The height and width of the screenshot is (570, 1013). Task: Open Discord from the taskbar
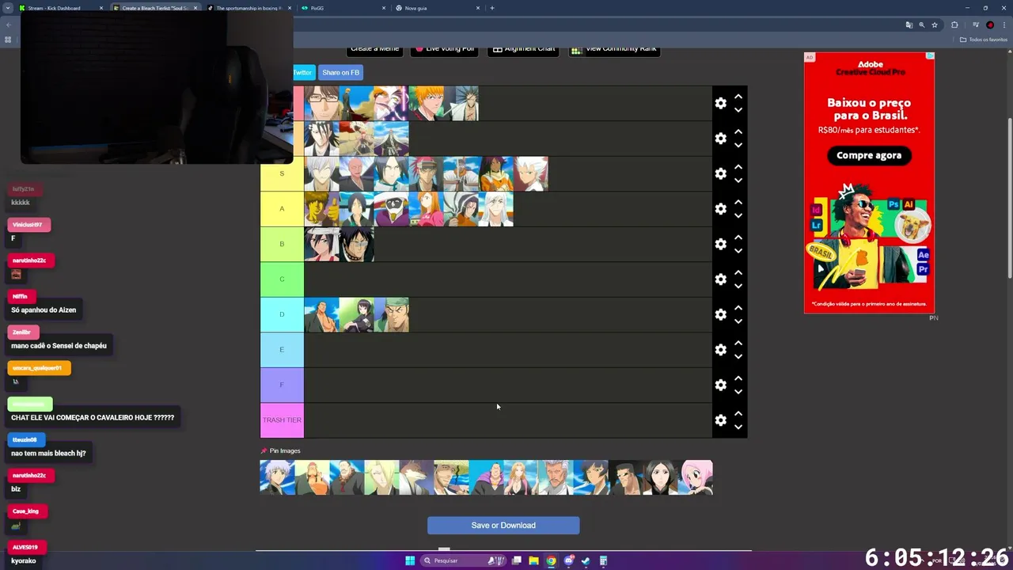pyautogui.click(x=568, y=560)
